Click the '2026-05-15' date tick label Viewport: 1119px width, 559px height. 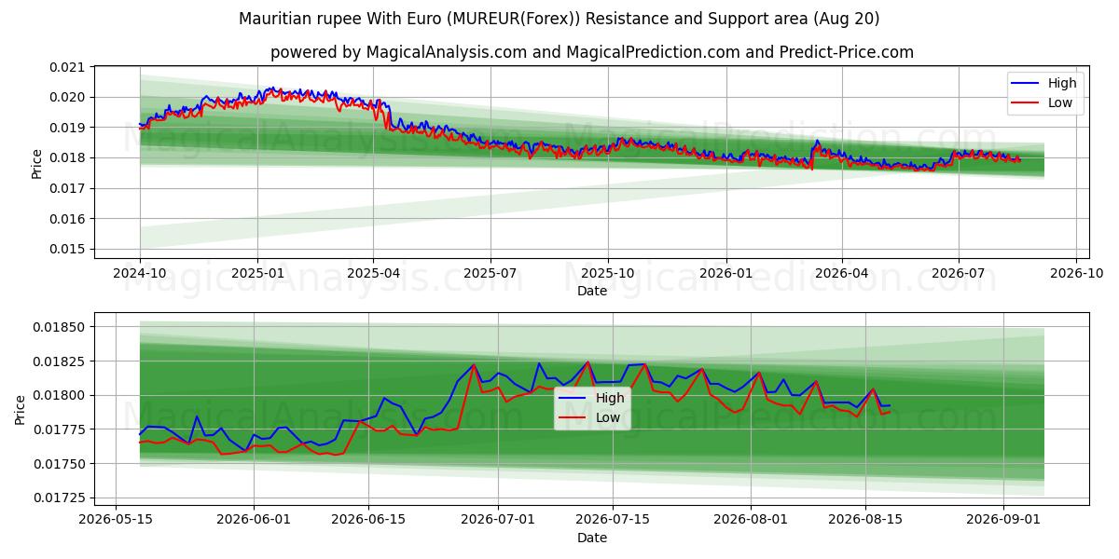[x=116, y=521]
